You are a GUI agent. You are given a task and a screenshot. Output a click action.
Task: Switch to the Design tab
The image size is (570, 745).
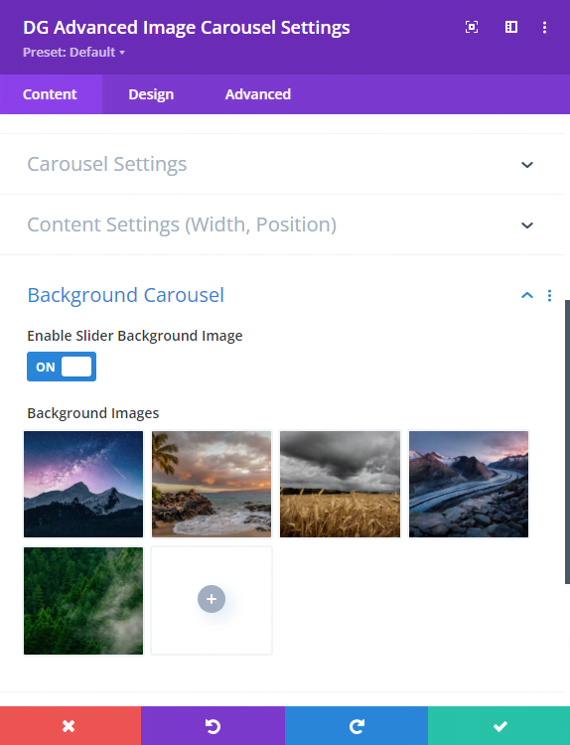(x=151, y=94)
